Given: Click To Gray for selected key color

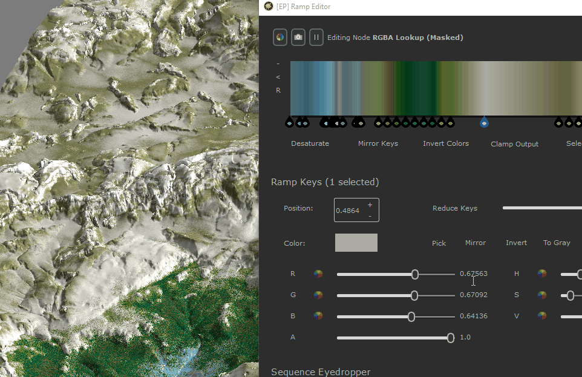Looking at the screenshot, I should coord(556,243).
